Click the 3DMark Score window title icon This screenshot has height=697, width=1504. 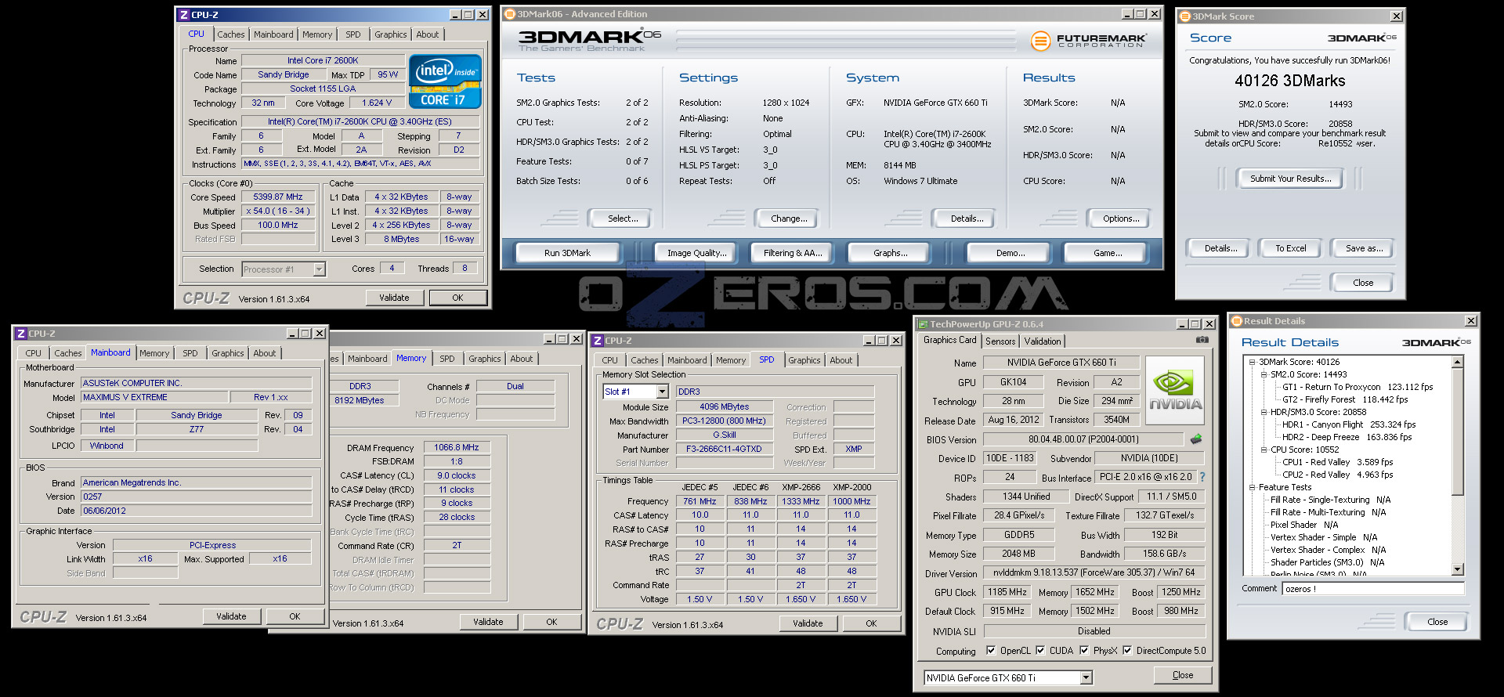[1185, 16]
